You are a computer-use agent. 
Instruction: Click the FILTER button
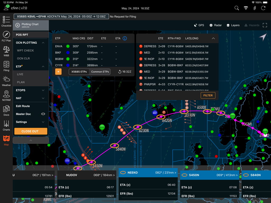pyautogui.click(x=208, y=95)
